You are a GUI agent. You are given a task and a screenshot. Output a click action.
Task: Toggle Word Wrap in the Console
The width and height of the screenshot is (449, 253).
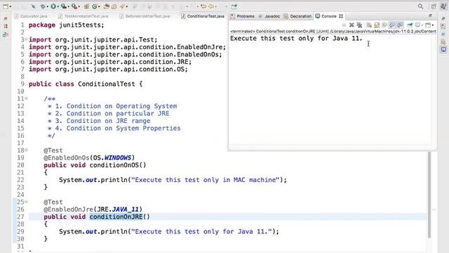click(x=384, y=25)
